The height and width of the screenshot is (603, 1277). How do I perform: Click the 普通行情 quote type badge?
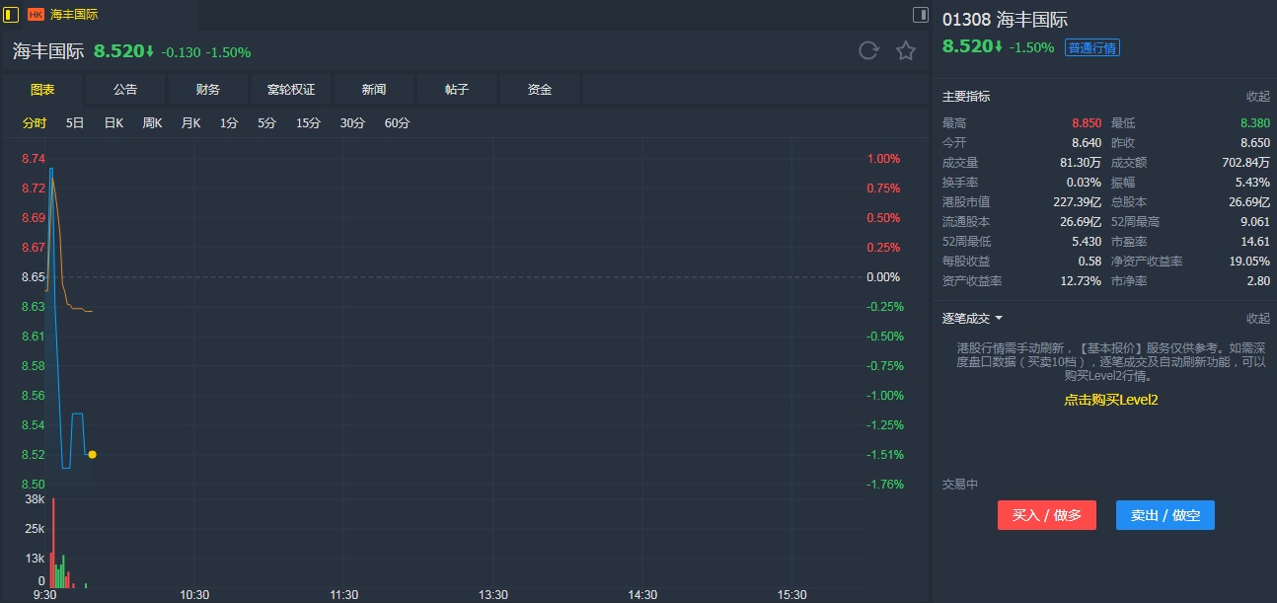coord(1091,47)
